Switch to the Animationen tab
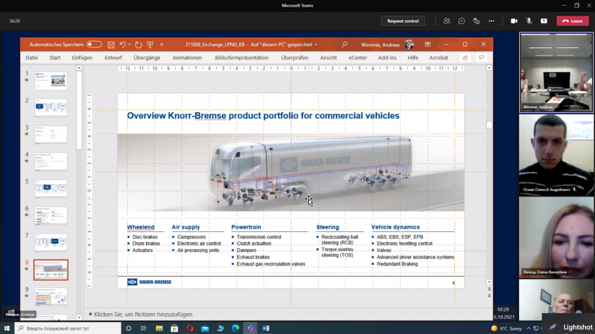 (x=187, y=57)
